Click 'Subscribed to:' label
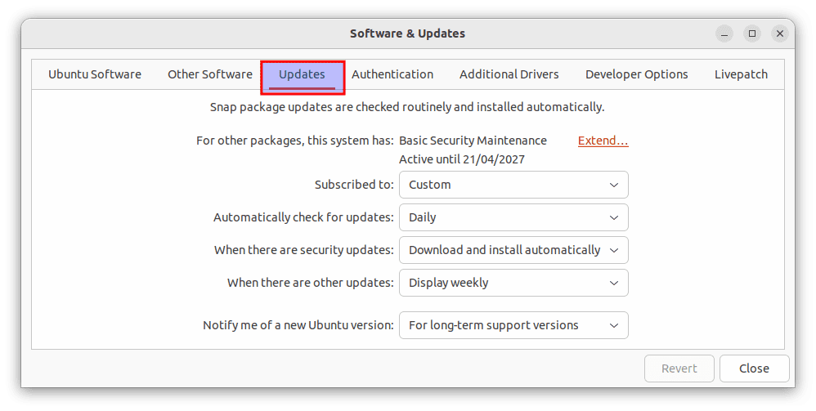This screenshot has height=411, width=816. 354,185
